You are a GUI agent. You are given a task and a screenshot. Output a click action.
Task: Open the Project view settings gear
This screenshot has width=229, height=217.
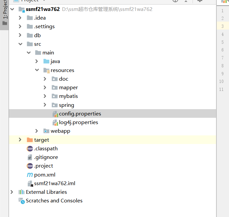pyautogui.click(x=200, y=1)
